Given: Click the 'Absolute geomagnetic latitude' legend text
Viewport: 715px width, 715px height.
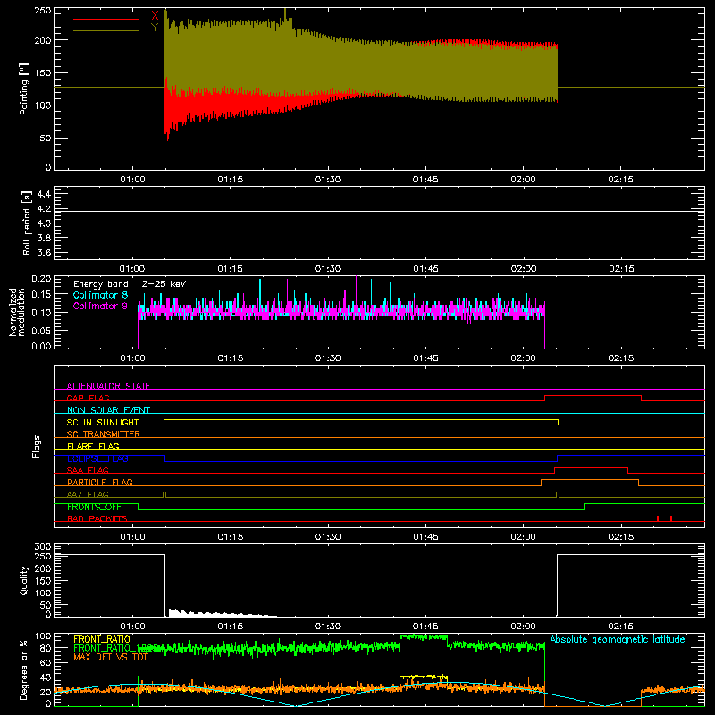Looking at the screenshot, I should coord(618,639).
